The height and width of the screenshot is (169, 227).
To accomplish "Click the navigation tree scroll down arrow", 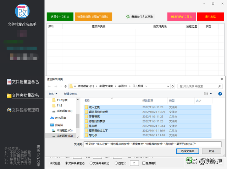I will [78, 137].
